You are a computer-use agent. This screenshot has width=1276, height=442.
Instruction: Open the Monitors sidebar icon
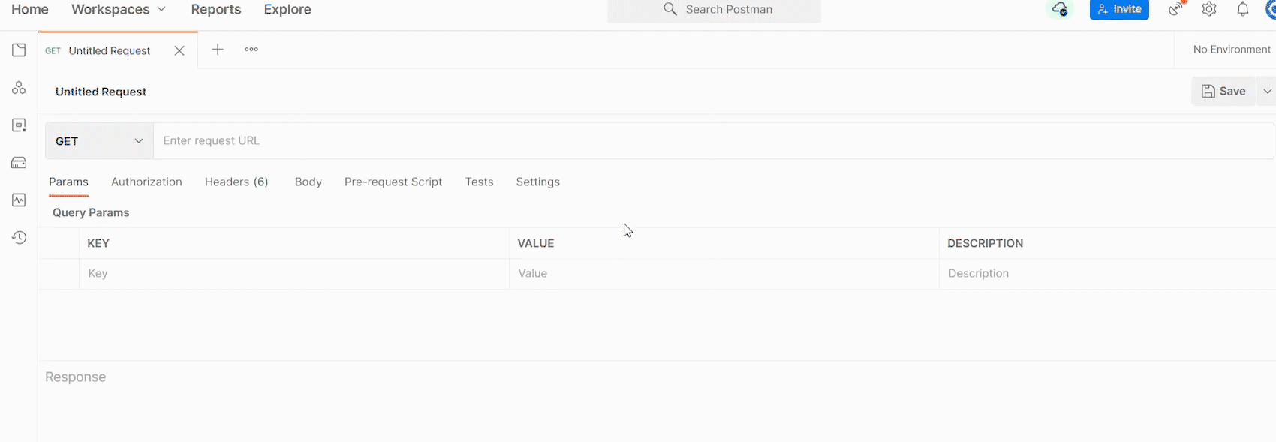pyautogui.click(x=19, y=200)
